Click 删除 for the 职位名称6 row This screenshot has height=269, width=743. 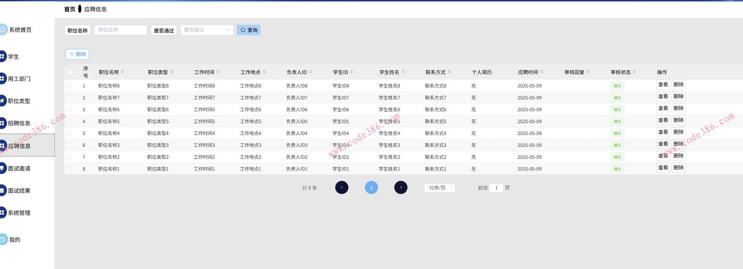[x=678, y=108]
